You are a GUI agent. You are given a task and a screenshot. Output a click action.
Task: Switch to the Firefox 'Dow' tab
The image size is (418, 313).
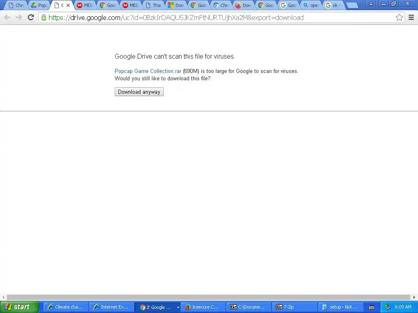244,5
